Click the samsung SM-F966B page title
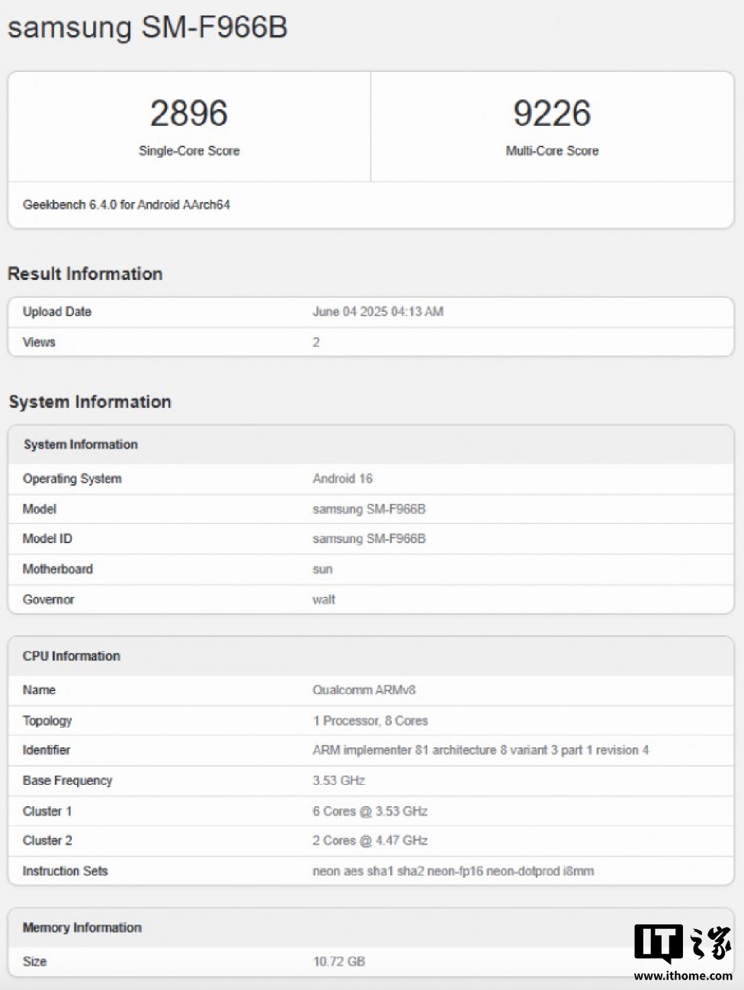The width and height of the screenshot is (744, 990). tap(147, 27)
